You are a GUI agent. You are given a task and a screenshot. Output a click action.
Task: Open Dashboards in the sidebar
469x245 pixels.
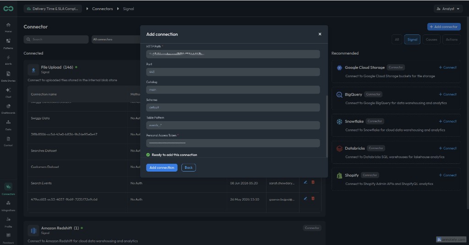pyautogui.click(x=8, y=106)
